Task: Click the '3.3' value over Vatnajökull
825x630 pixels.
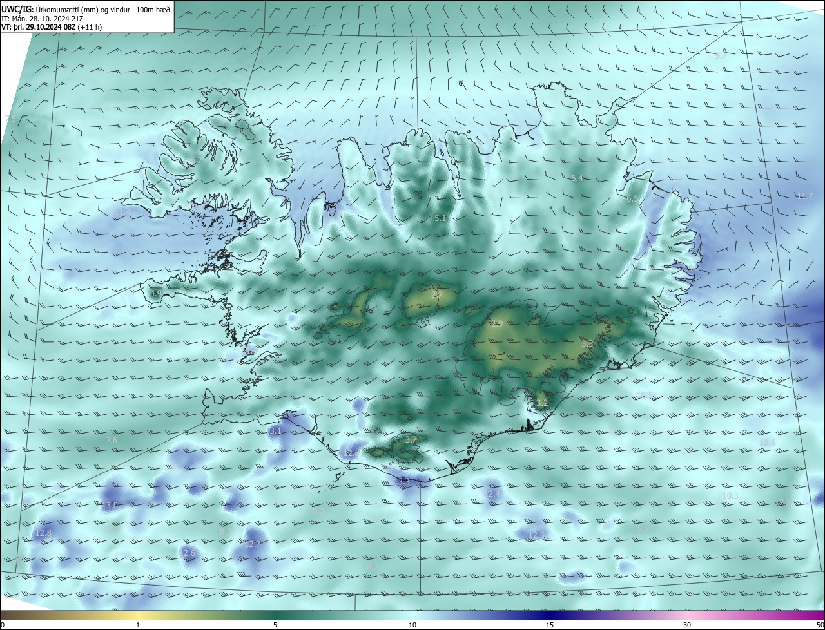Action: point(587,344)
